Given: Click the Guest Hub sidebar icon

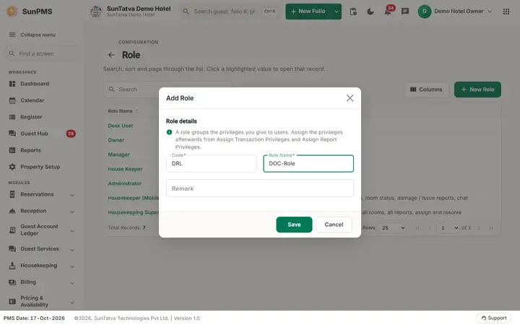Looking at the screenshot, I should click(x=12, y=134).
